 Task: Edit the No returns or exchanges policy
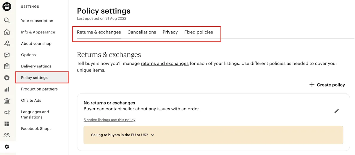coord(336,111)
